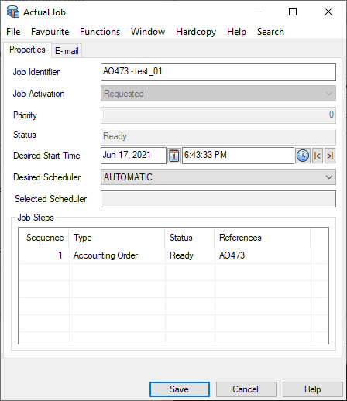Screen dimensions: 347x401
Task: Open the Window menu
Action: (x=148, y=32)
